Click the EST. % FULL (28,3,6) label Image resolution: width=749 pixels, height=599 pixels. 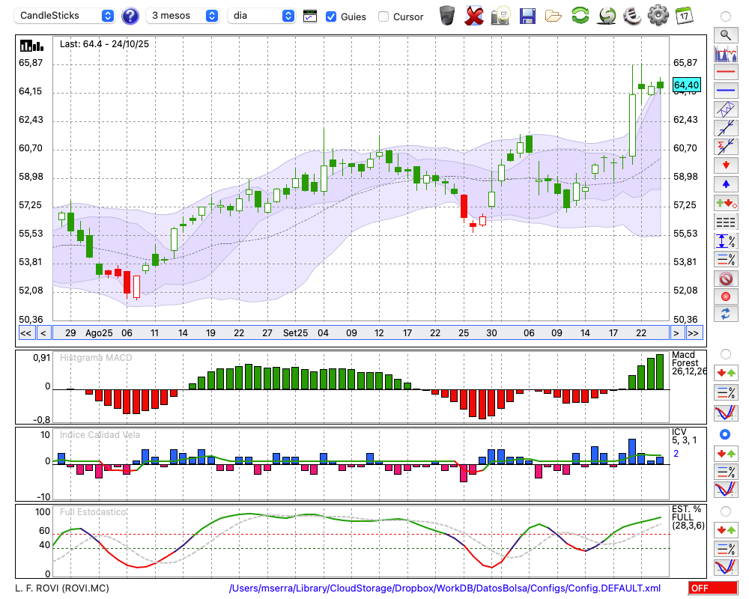[x=688, y=517]
